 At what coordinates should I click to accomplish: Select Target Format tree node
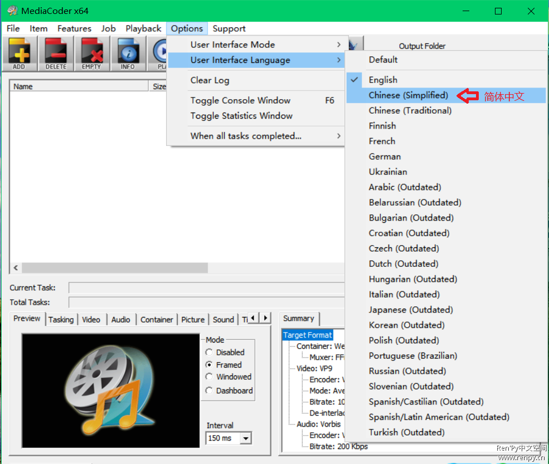tap(308, 335)
